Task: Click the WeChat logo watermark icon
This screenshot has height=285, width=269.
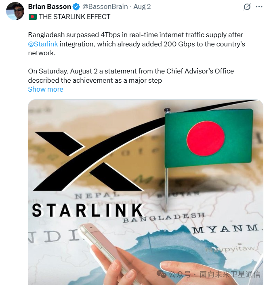Action: coord(162,274)
